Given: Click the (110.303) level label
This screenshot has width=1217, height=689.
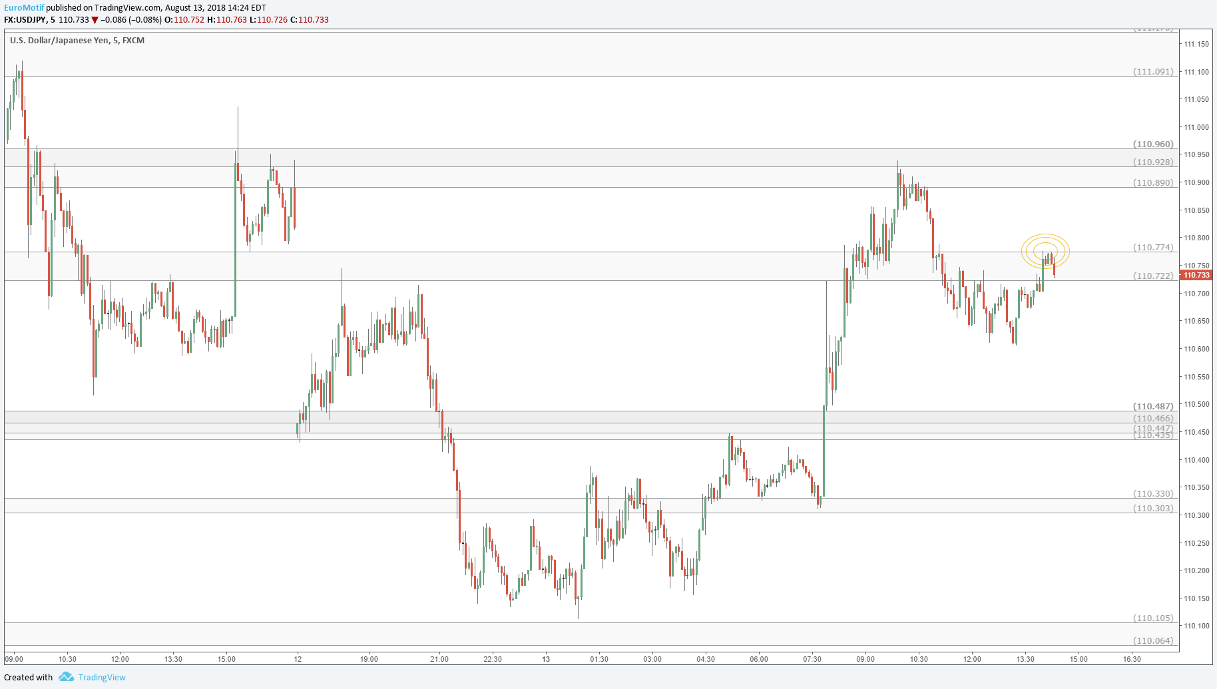Looking at the screenshot, I should (1154, 508).
